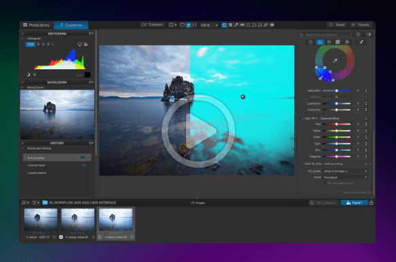Enable the Simulate paper & ink checkbox
396x262 pixels.
pyautogui.click(x=325, y=183)
